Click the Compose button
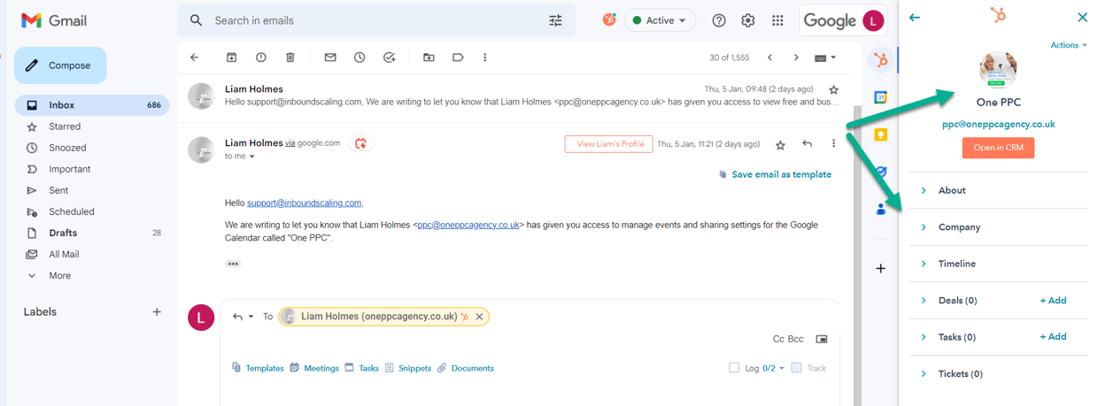Screen dimensions: 1098x406 (x=60, y=65)
